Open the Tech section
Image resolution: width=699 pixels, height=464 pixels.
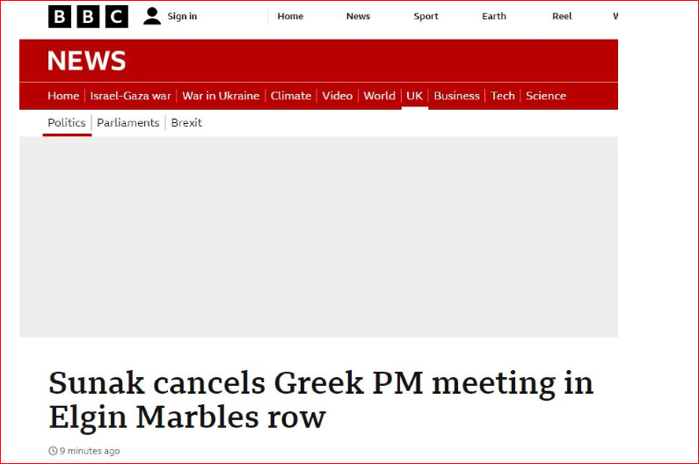(503, 96)
